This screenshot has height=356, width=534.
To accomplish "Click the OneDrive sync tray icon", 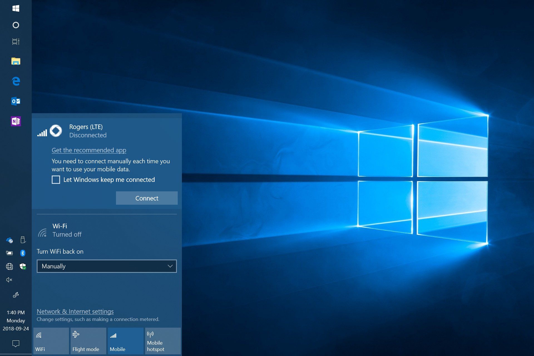I will pyautogui.click(x=9, y=240).
